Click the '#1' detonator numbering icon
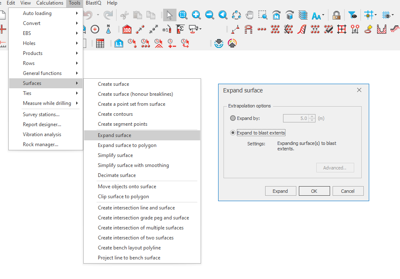Screen dimensions: 400x279 [x=167, y=29]
